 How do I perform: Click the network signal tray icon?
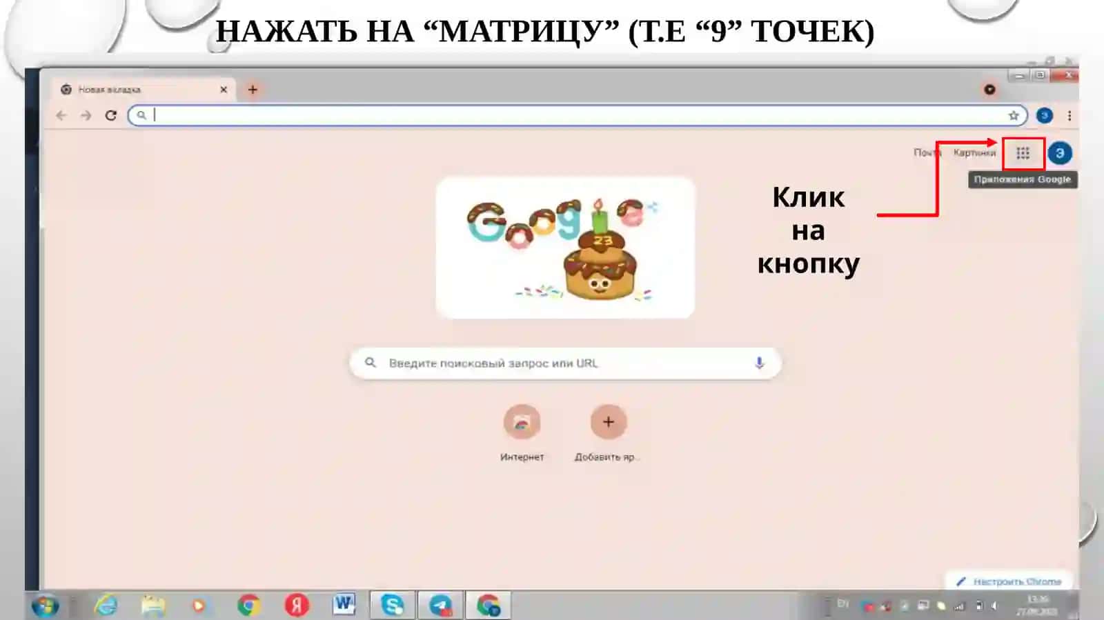click(959, 606)
